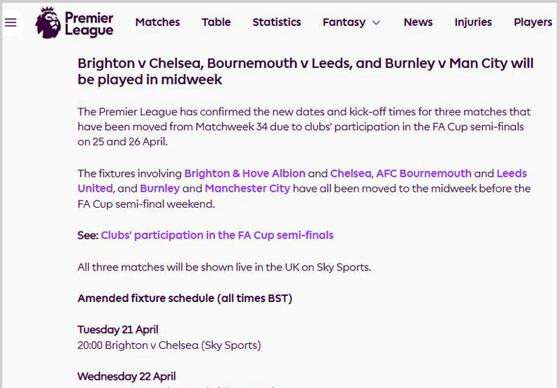Open the AFC Bournemouth link
559x388 pixels.
click(424, 173)
